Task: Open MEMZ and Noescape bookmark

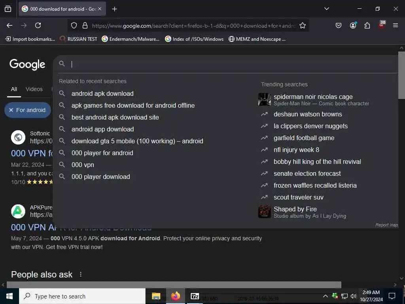Action: pos(257,39)
